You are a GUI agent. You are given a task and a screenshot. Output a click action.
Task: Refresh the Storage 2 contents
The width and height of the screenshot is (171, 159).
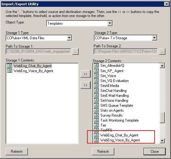(103, 152)
